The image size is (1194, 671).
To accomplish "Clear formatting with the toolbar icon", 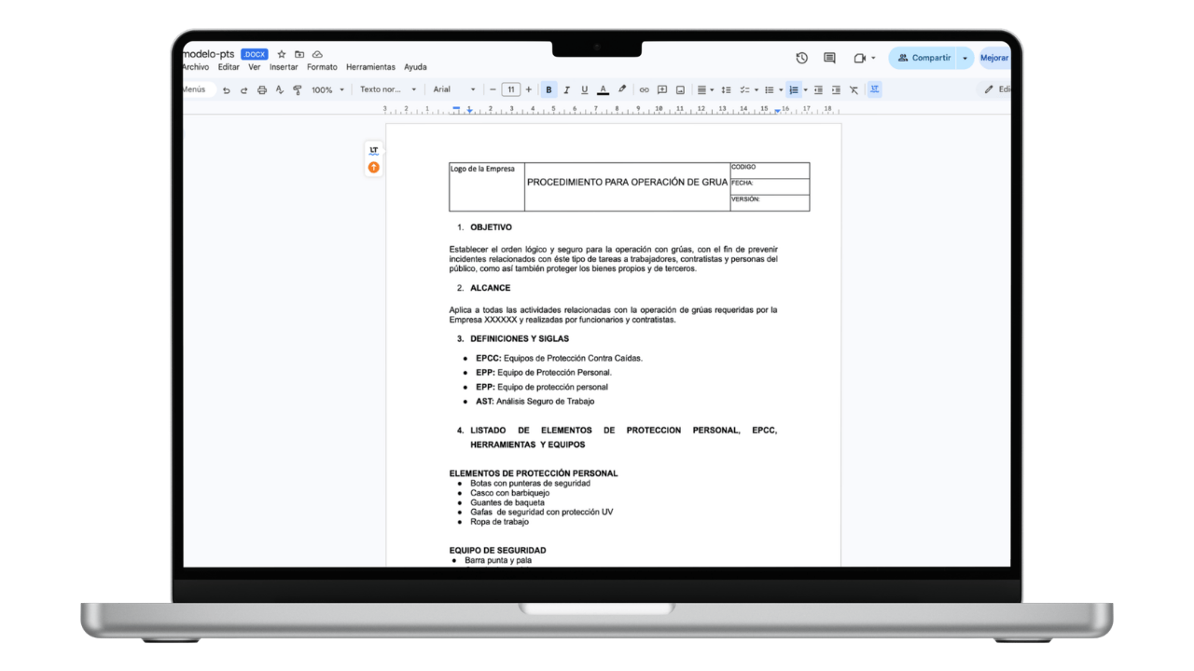I will (x=854, y=89).
